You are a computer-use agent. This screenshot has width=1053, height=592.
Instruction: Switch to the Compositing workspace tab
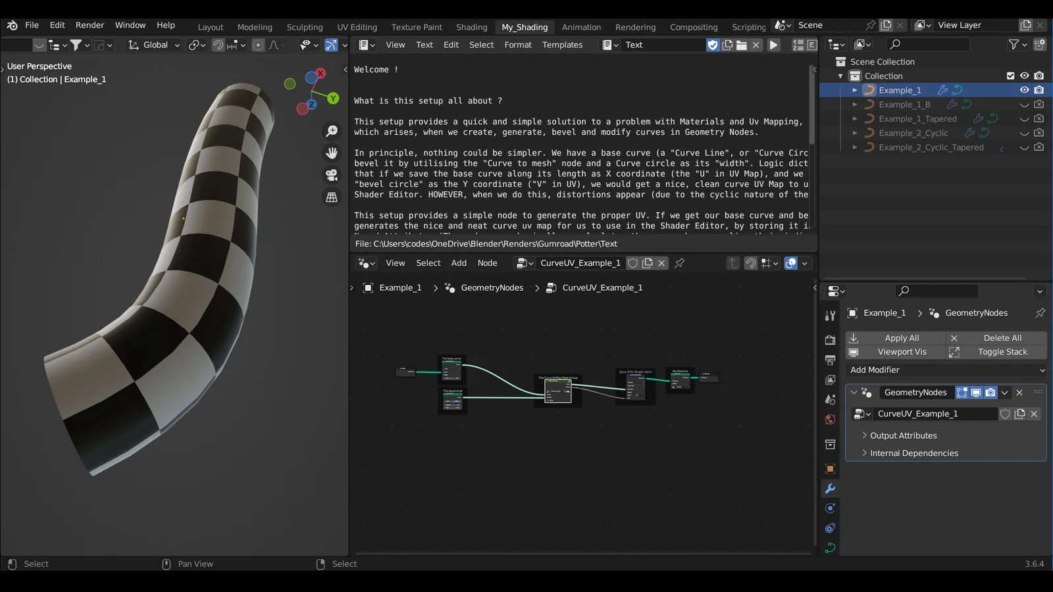(x=694, y=27)
